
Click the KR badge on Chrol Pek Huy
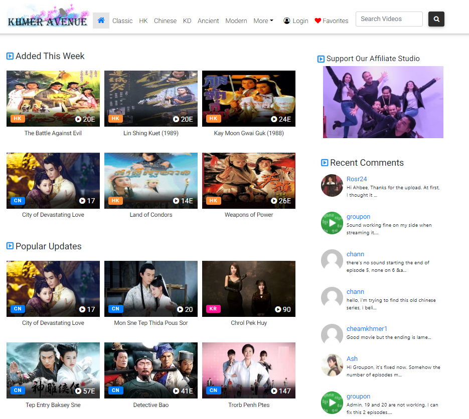tap(213, 308)
